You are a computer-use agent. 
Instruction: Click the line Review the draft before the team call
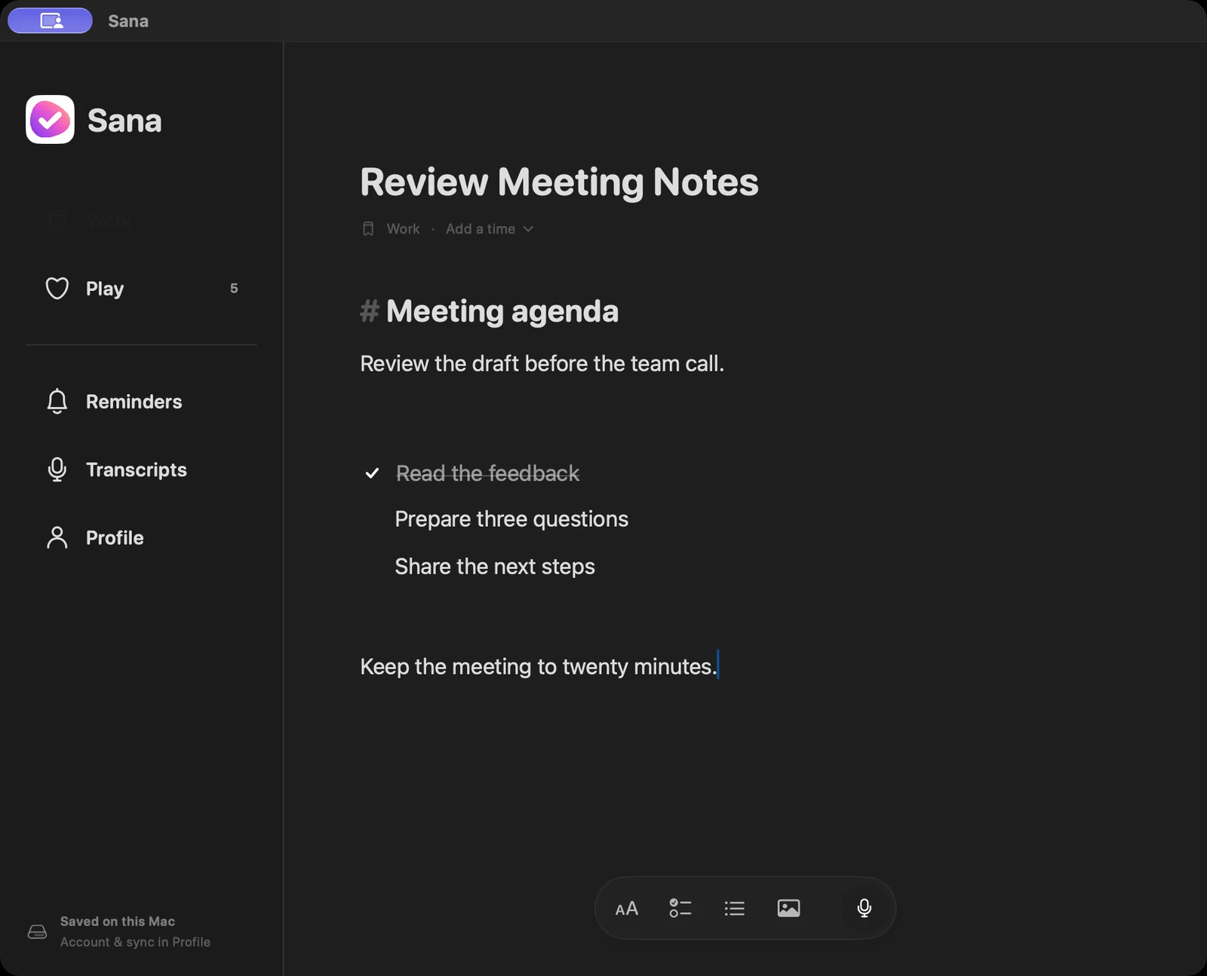click(542, 363)
